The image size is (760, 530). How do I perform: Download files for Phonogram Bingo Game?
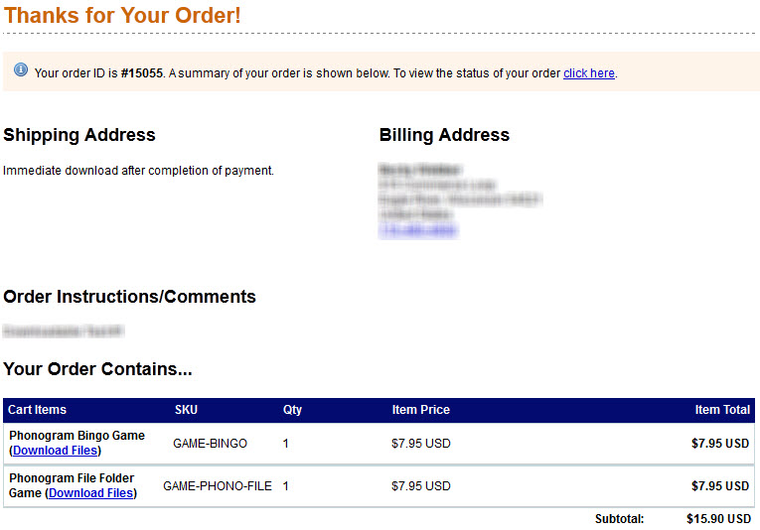pyautogui.click(x=55, y=451)
